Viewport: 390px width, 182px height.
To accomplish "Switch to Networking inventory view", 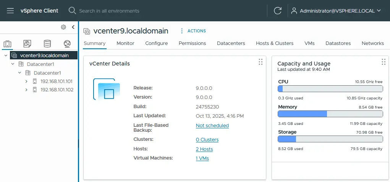I will click(67, 44).
